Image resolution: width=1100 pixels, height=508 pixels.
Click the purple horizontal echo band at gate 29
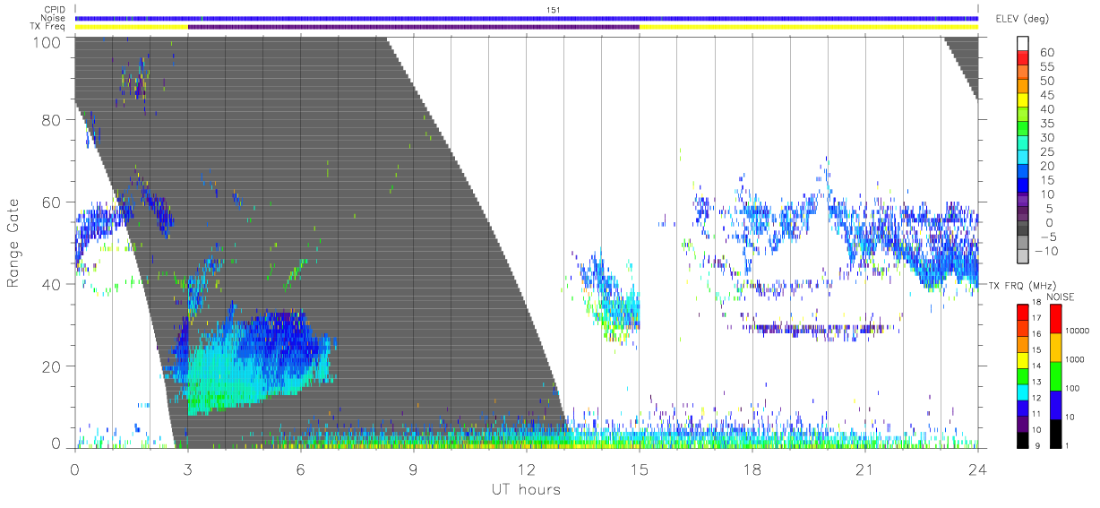tap(811, 329)
